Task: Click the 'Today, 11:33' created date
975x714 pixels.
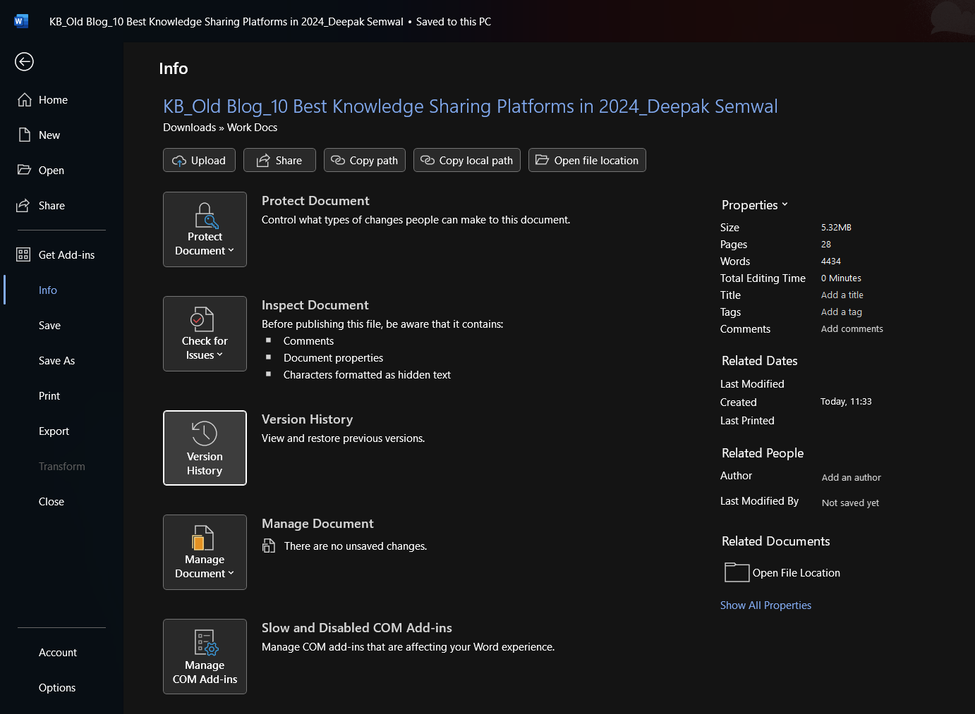Action: click(x=846, y=402)
